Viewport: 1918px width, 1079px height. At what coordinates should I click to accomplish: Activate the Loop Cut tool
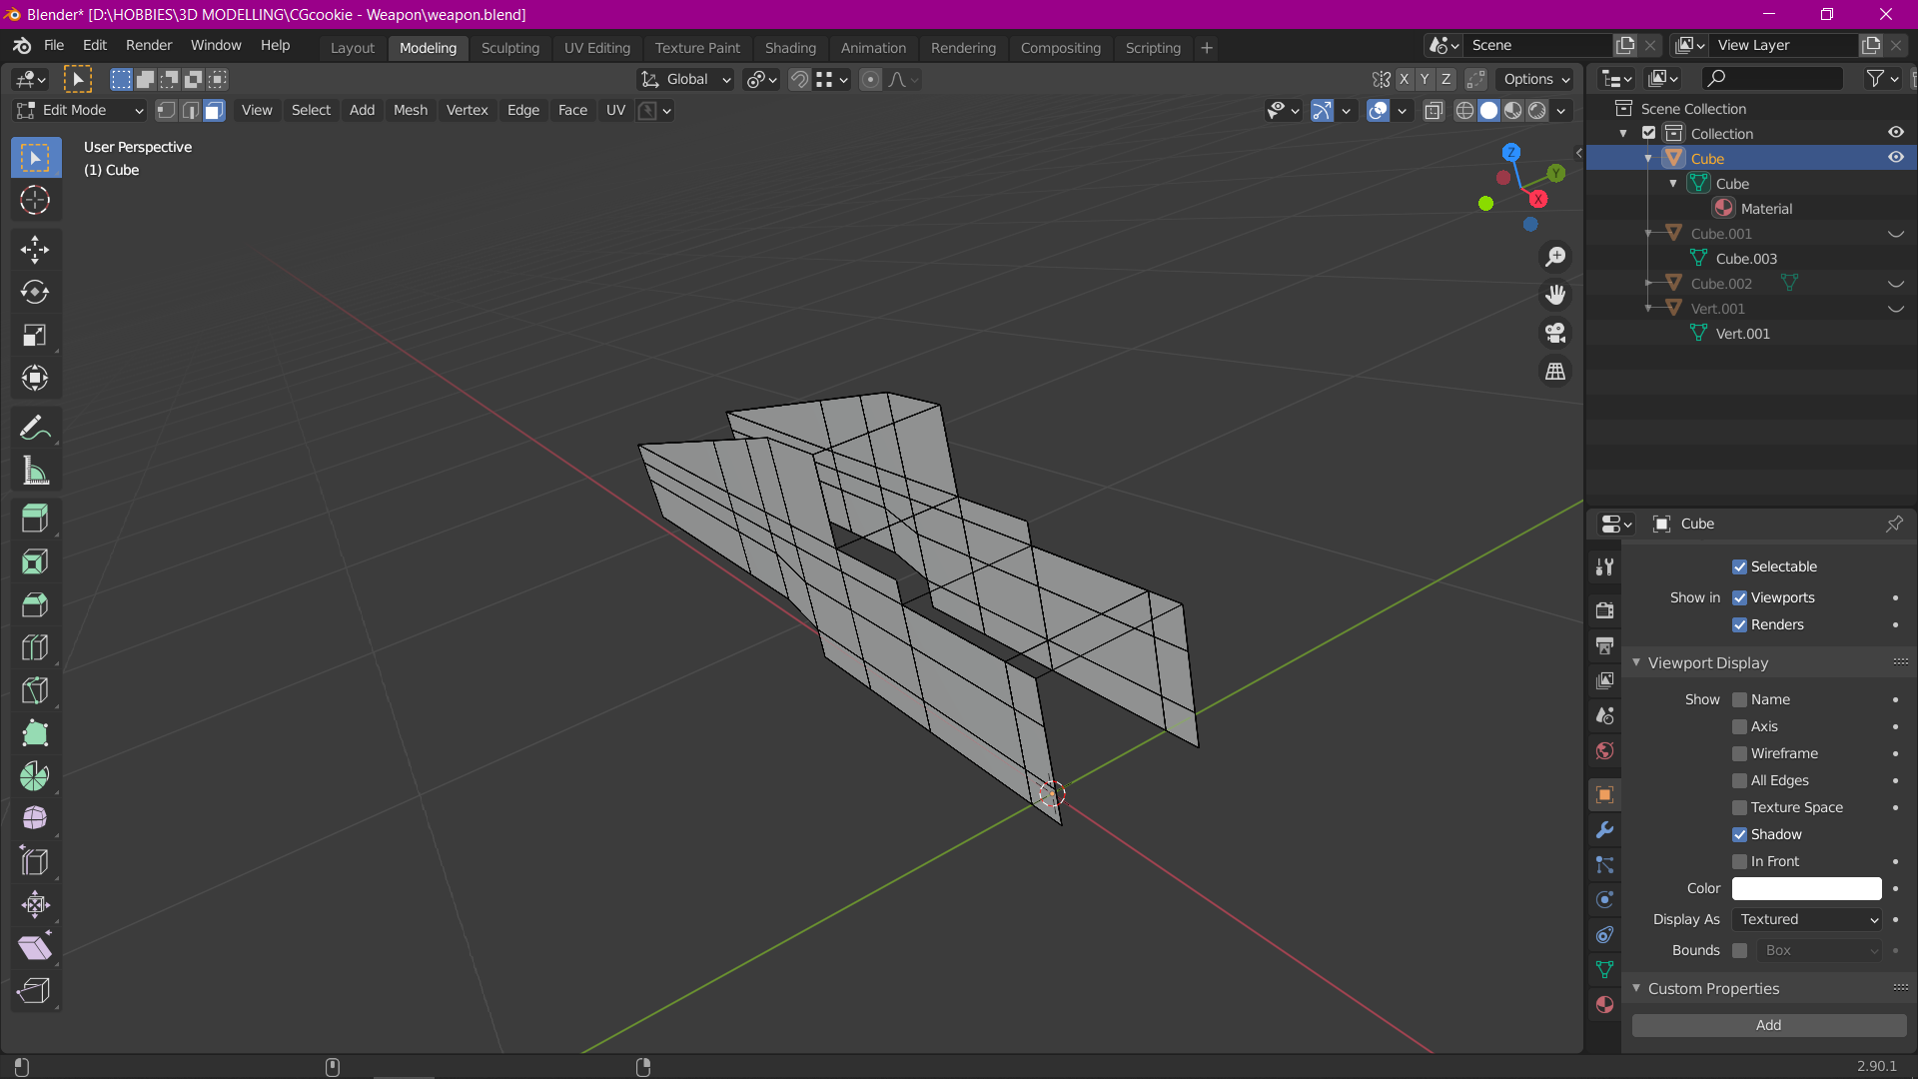(x=35, y=647)
